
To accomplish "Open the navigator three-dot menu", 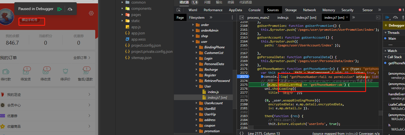I will pos(232,17).
